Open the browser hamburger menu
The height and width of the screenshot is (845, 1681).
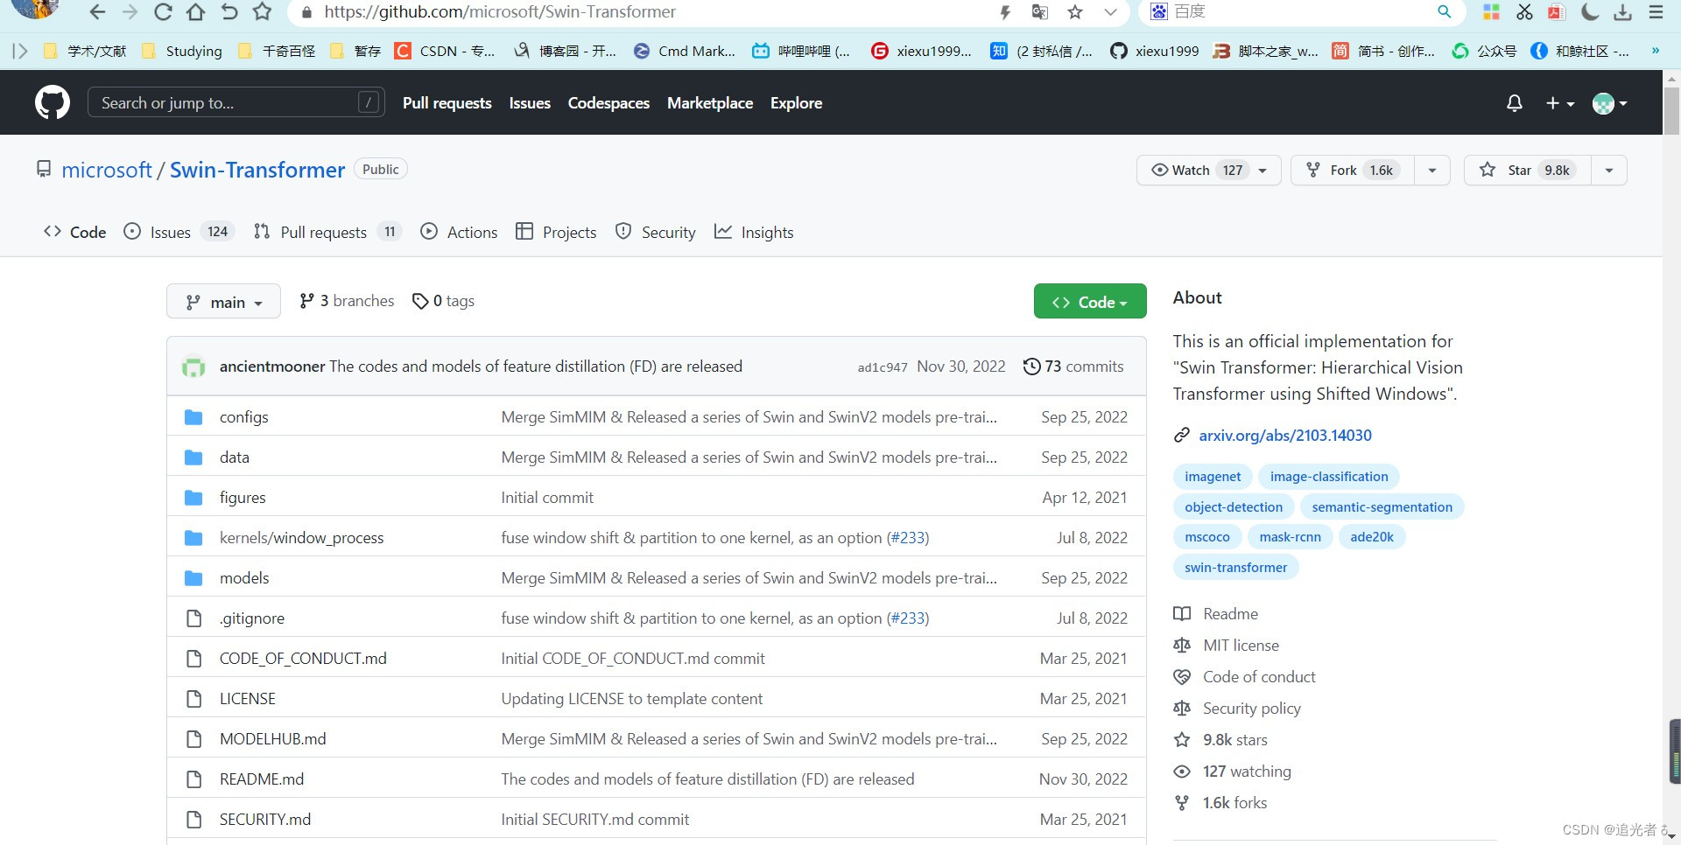point(1656,12)
